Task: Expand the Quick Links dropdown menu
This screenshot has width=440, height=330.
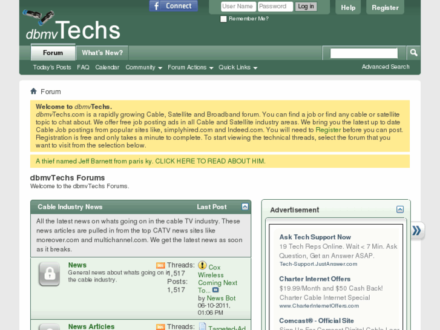Action: coord(238,67)
